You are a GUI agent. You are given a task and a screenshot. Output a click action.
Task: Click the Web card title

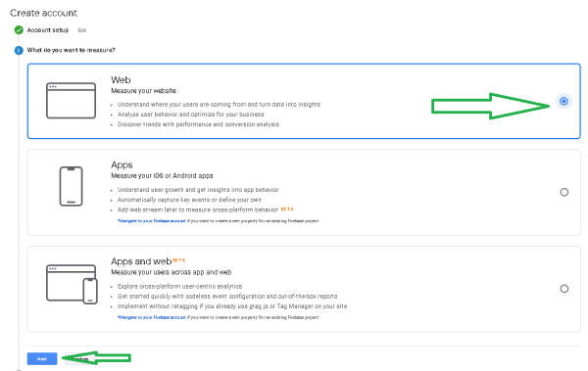click(121, 80)
